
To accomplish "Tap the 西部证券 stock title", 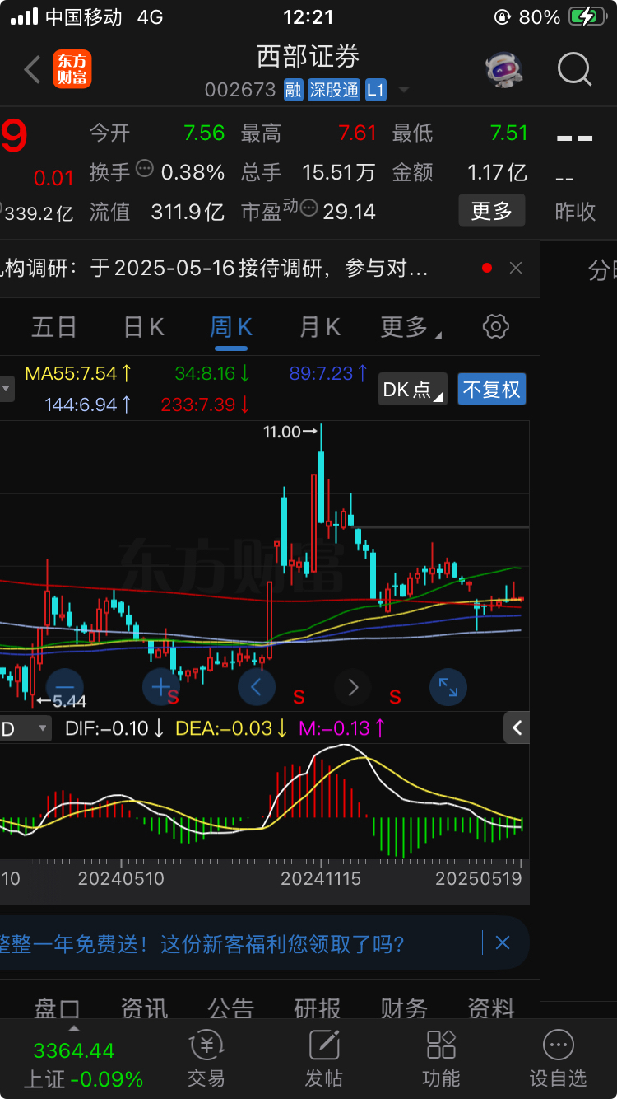I will [308, 57].
